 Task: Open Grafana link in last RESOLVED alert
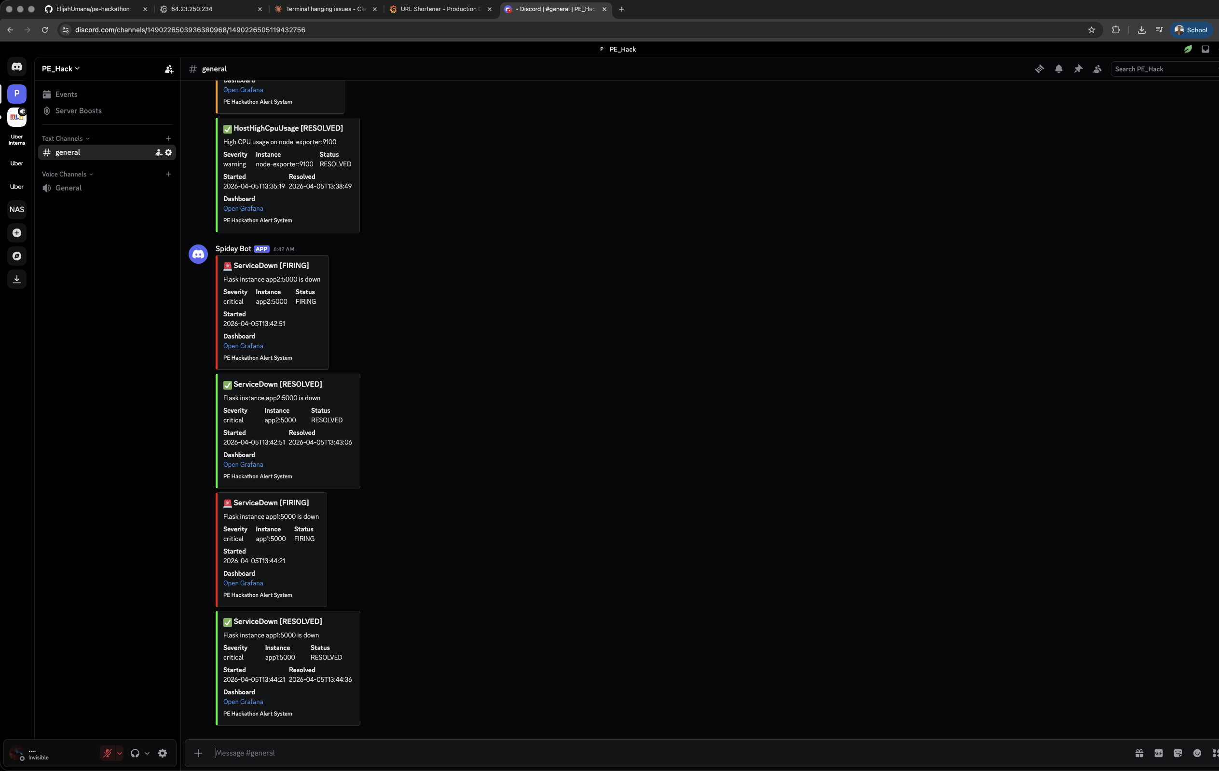tap(243, 702)
